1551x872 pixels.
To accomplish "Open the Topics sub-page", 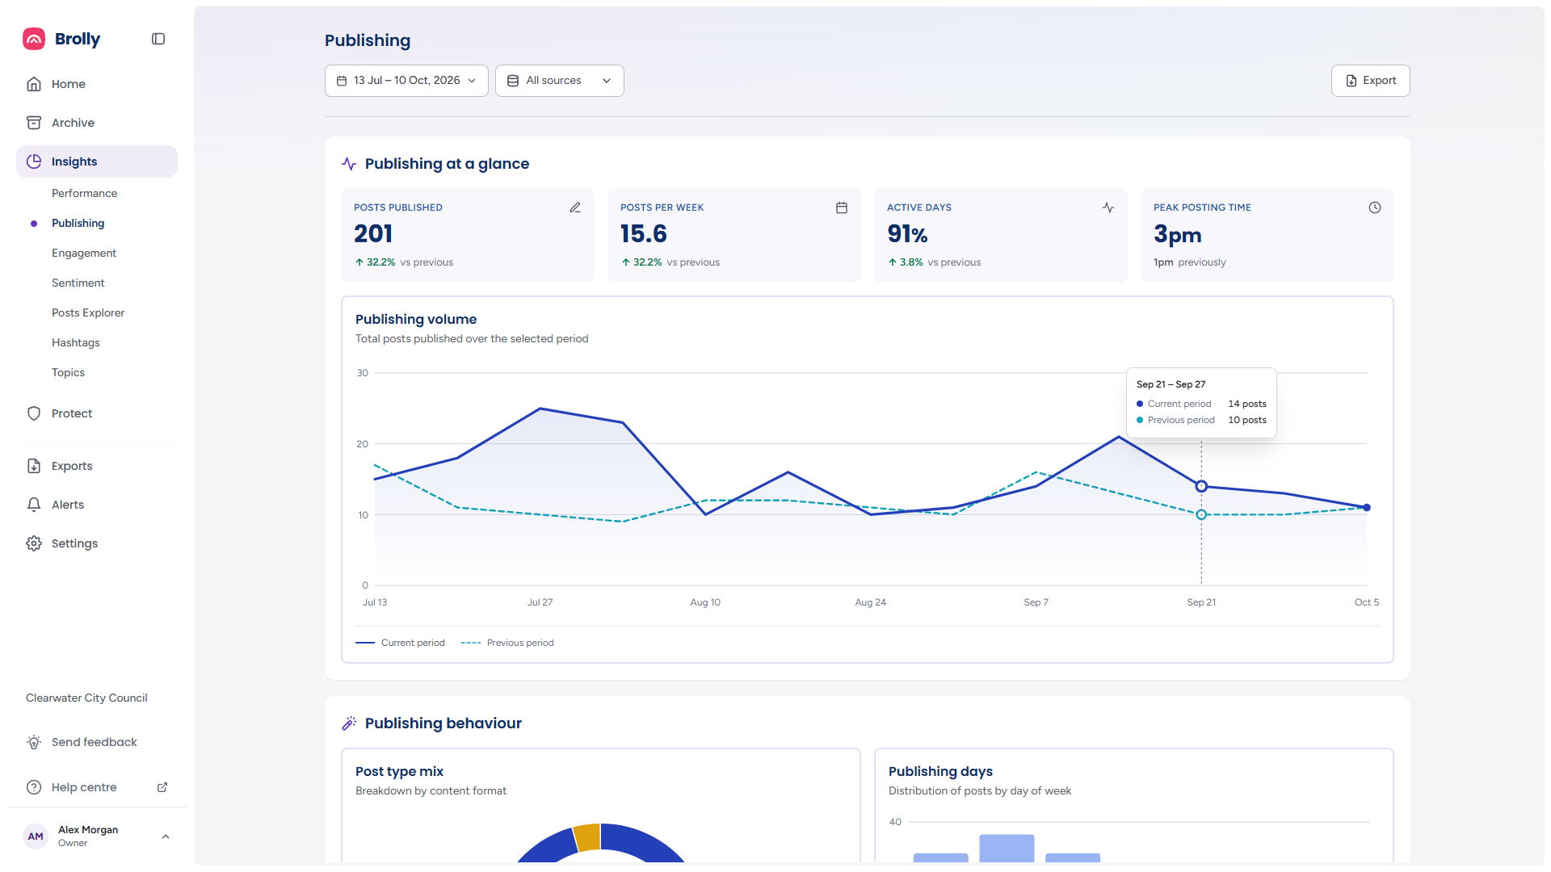I will pos(68,372).
